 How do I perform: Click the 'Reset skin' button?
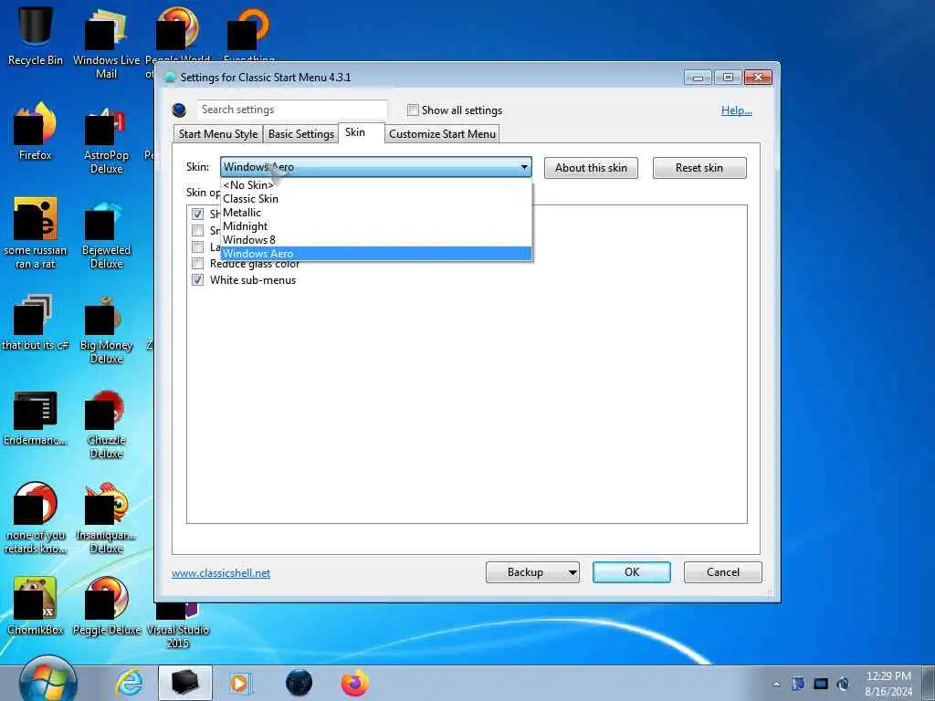(699, 168)
